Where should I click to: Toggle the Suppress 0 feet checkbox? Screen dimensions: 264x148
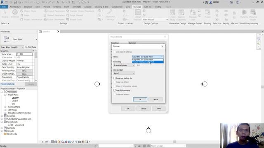115,82
